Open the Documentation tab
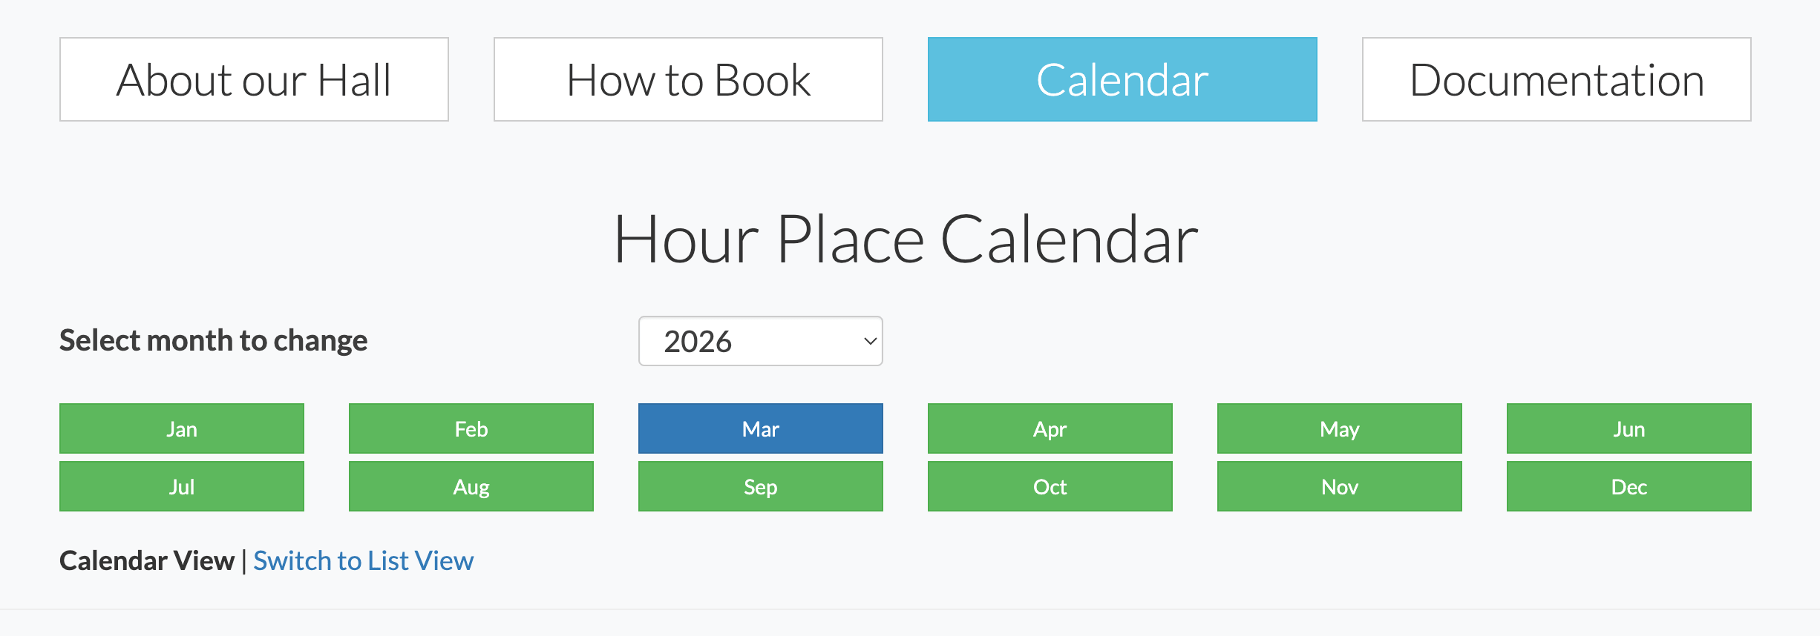1820x636 pixels. [x=1557, y=79]
